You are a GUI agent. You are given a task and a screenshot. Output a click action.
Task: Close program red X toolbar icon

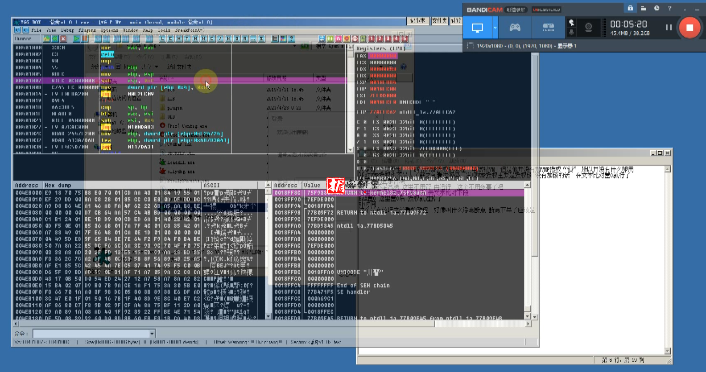tap(63, 39)
